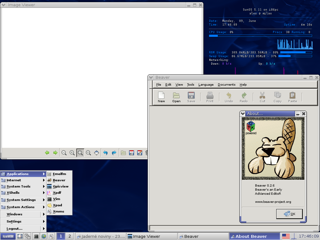Click OK in About dialog
Viewport: 320px width, 240px height.
pyautogui.click(x=289, y=214)
